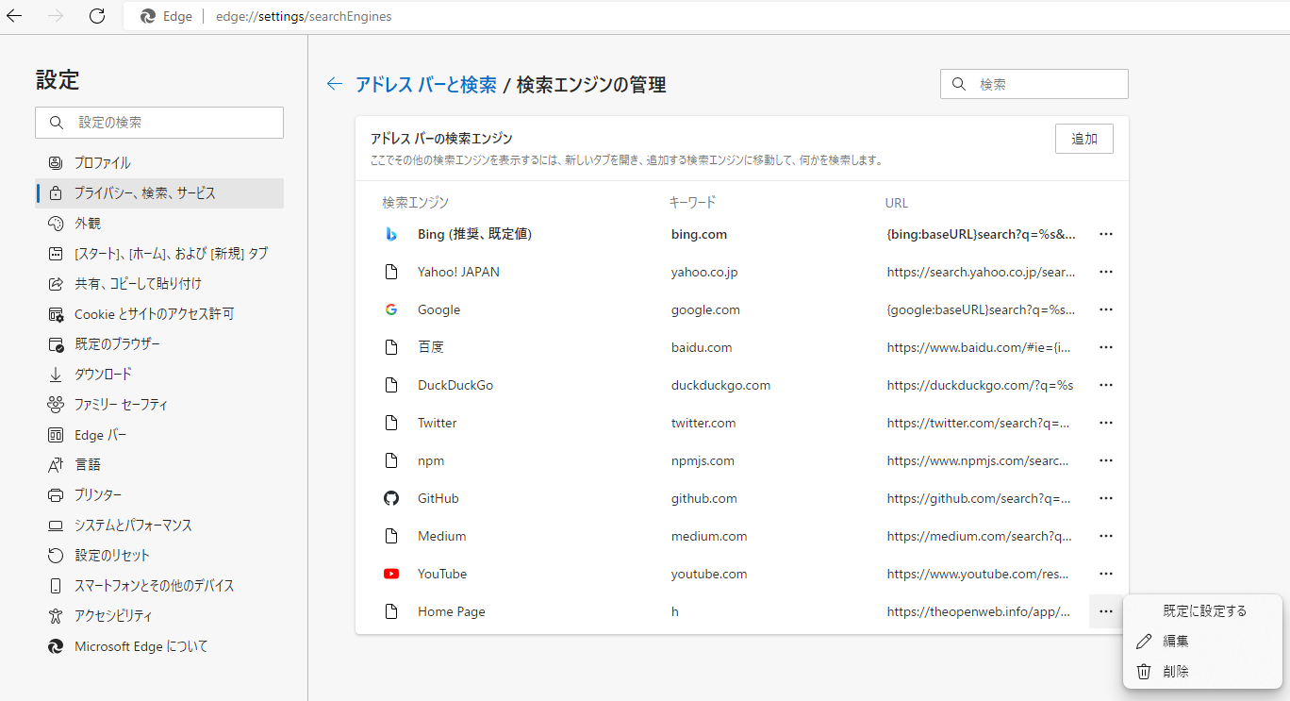Click the 検索 box at top right
The width and height of the screenshot is (1290, 701).
pyautogui.click(x=1034, y=84)
